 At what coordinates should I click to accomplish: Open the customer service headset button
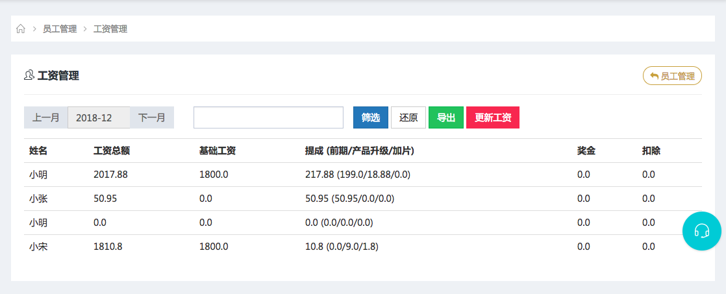[x=701, y=230]
